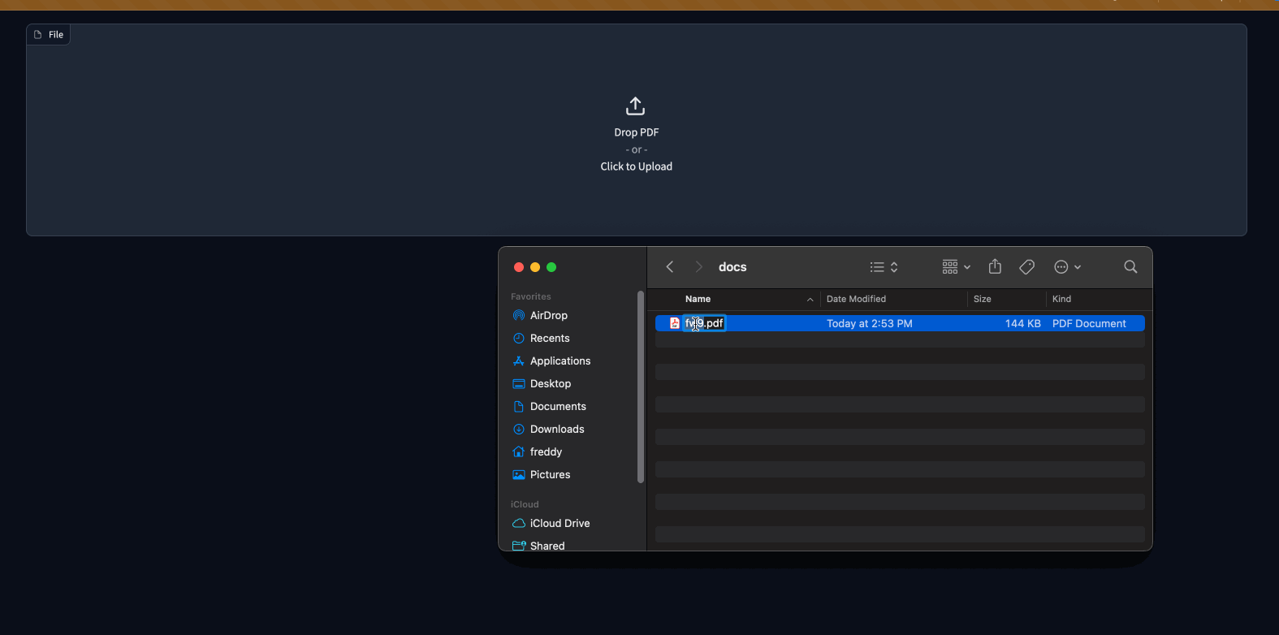This screenshot has width=1279, height=635.
Task: Click the 'Drop PDF' text
Action: click(637, 132)
